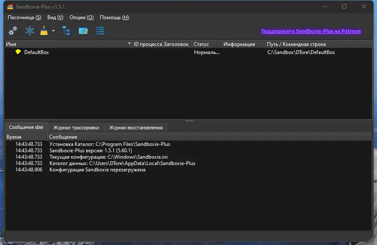Select the Текущая конфигурация log message
Viewport: 377px width, 245px height.
point(108,157)
